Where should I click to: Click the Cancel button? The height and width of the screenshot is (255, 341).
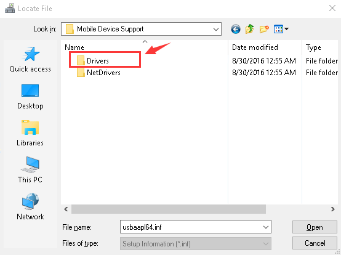[315, 243]
